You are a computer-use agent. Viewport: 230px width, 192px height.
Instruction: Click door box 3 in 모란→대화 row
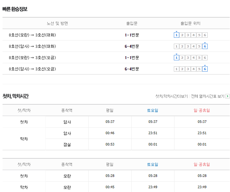(x=188, y=35)
